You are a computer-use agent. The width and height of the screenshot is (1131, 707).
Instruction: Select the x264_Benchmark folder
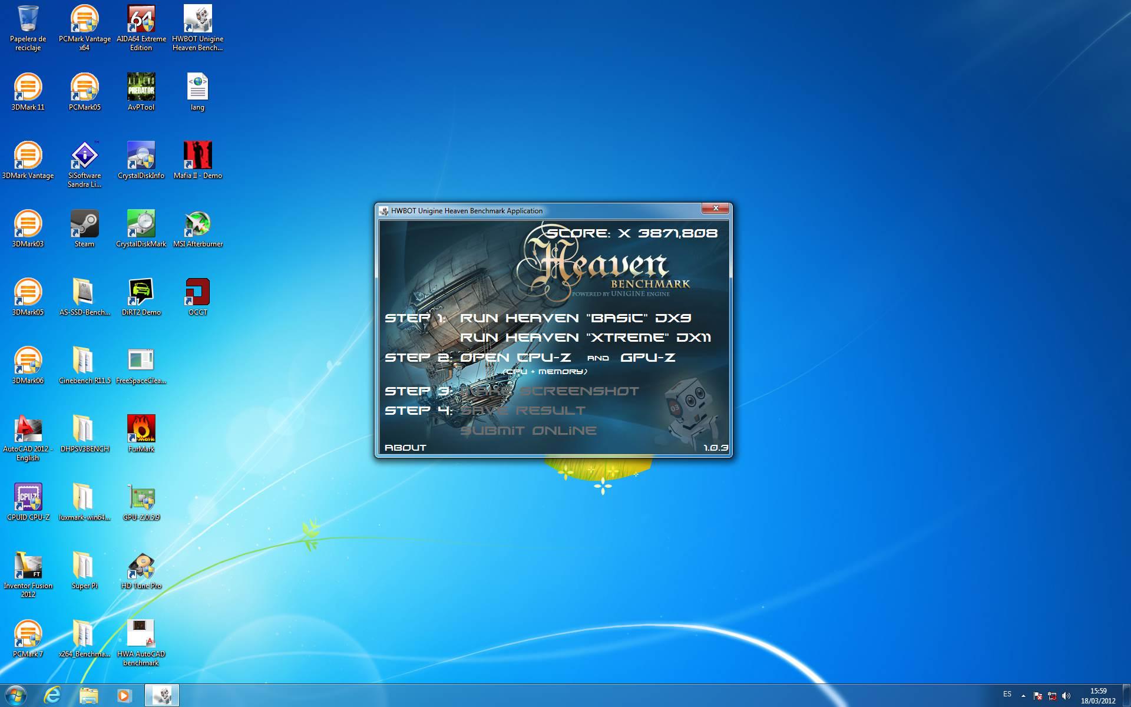pos(85,639)
